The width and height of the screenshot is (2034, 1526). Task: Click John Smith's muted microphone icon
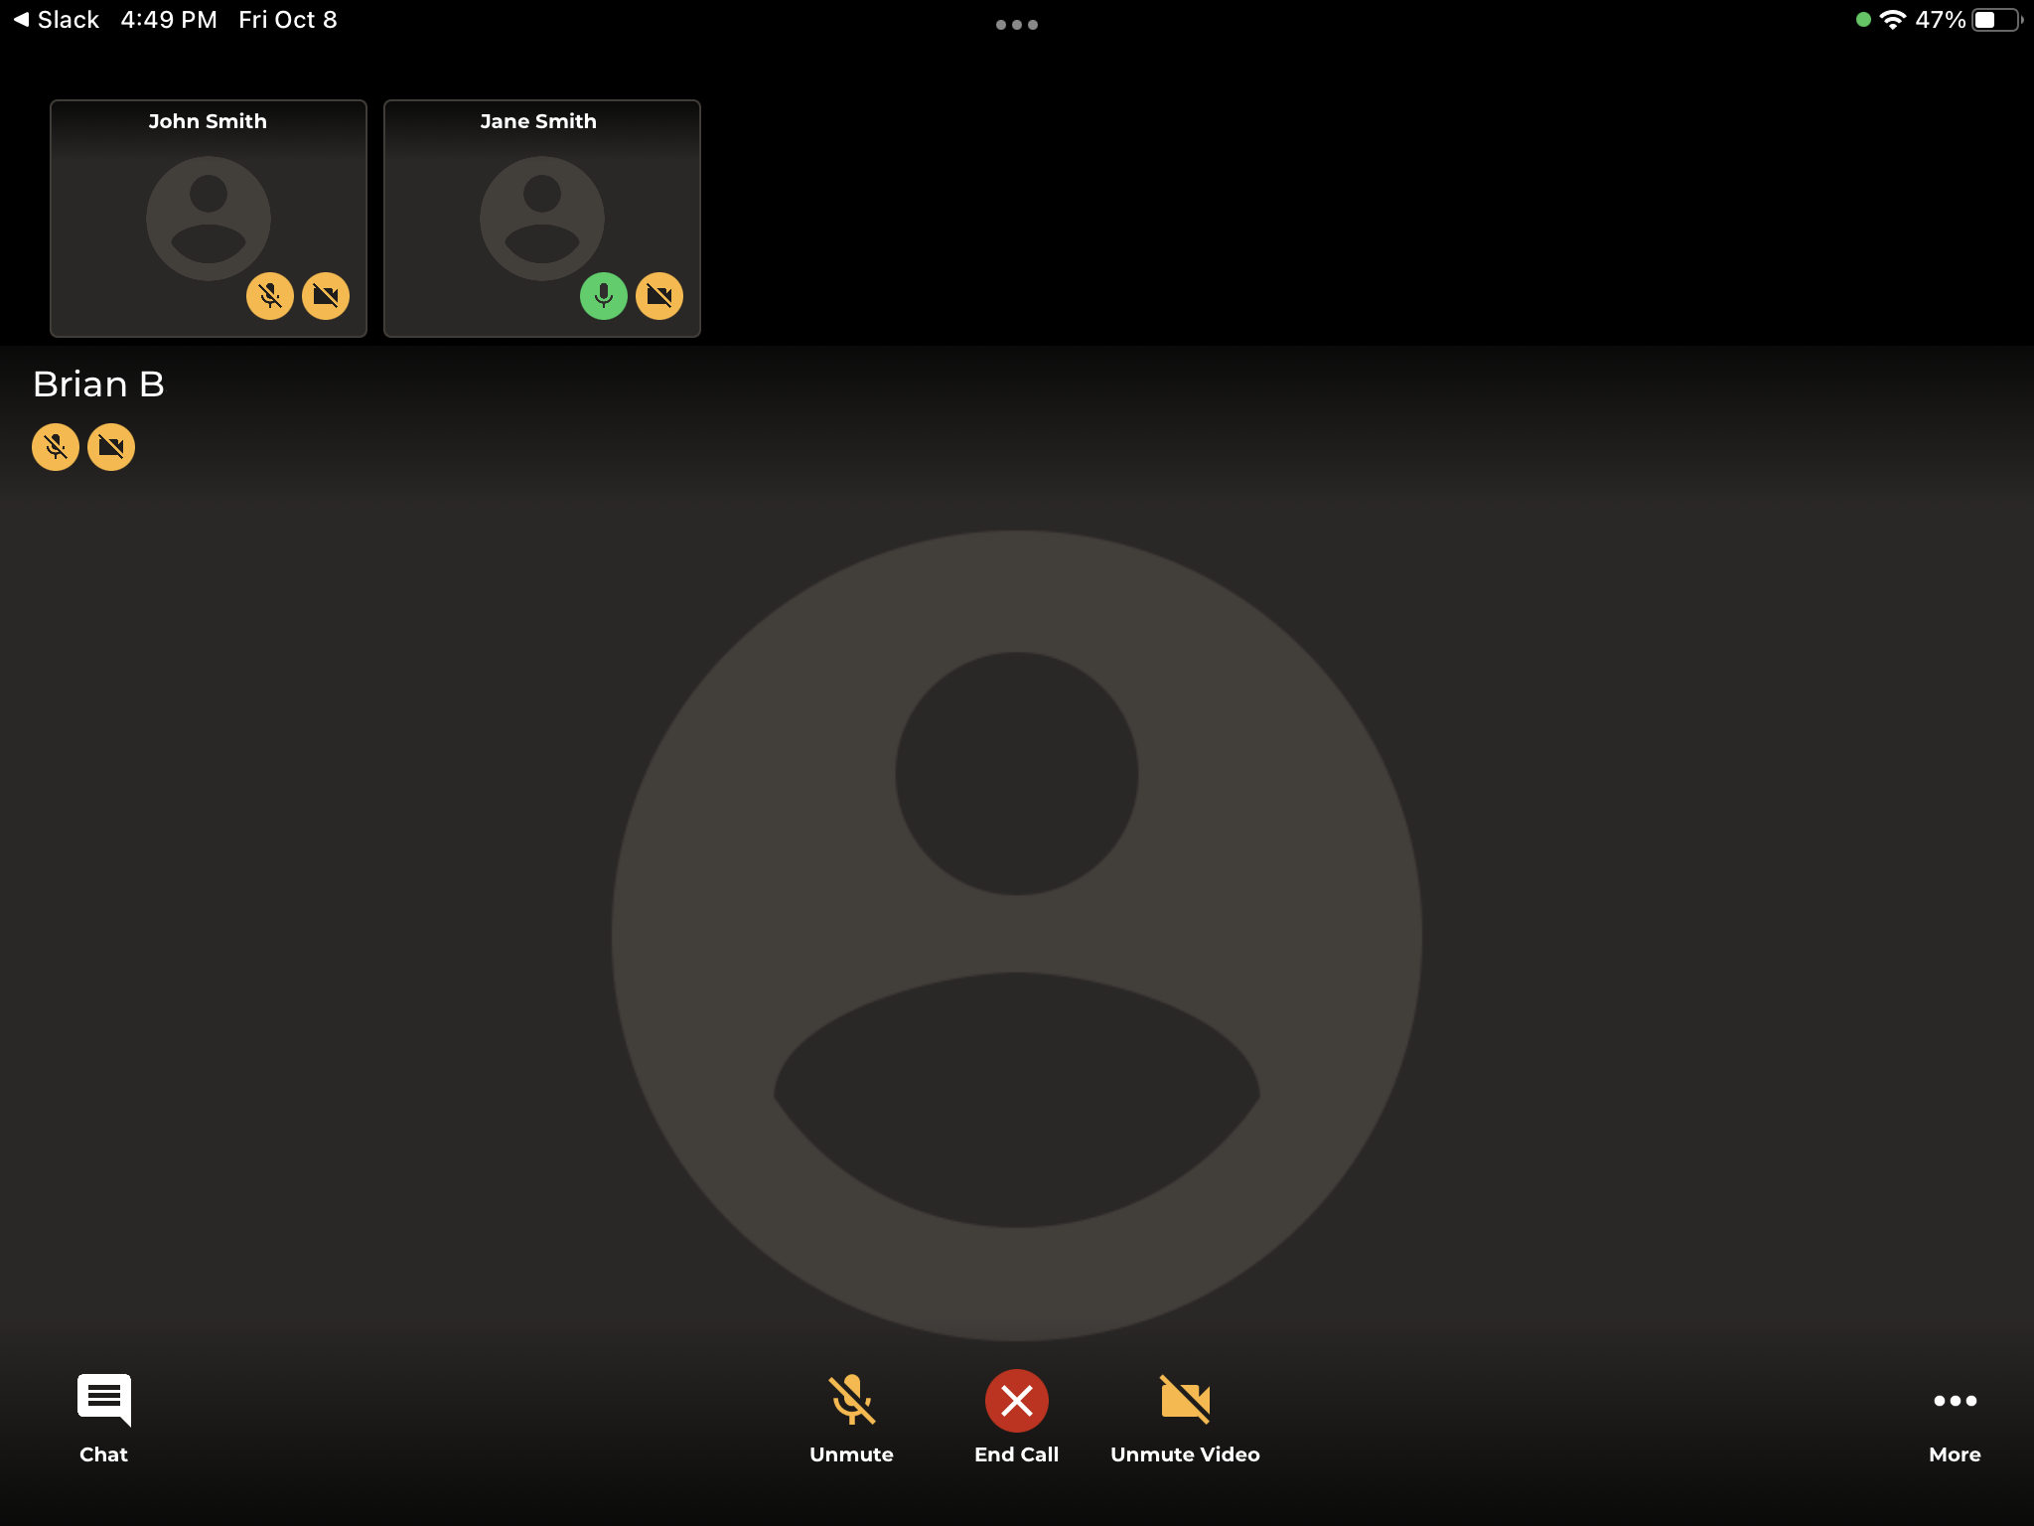269,296
